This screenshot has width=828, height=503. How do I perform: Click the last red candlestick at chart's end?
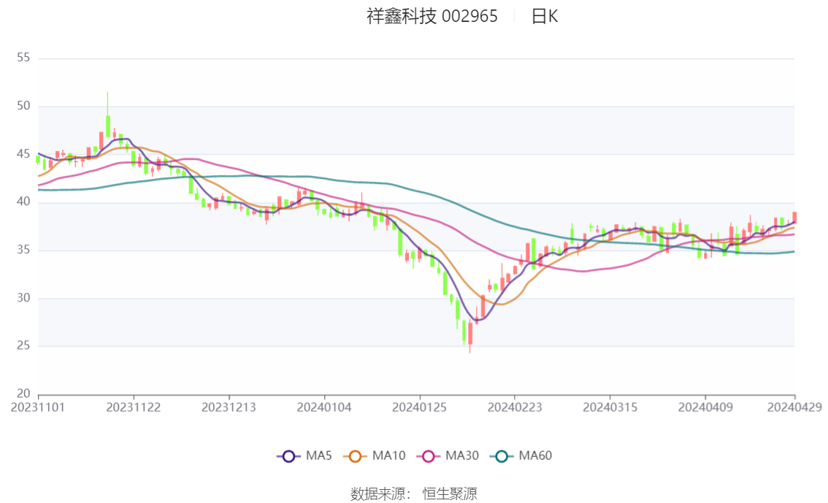pyautogui.click(x=794, y=217)
